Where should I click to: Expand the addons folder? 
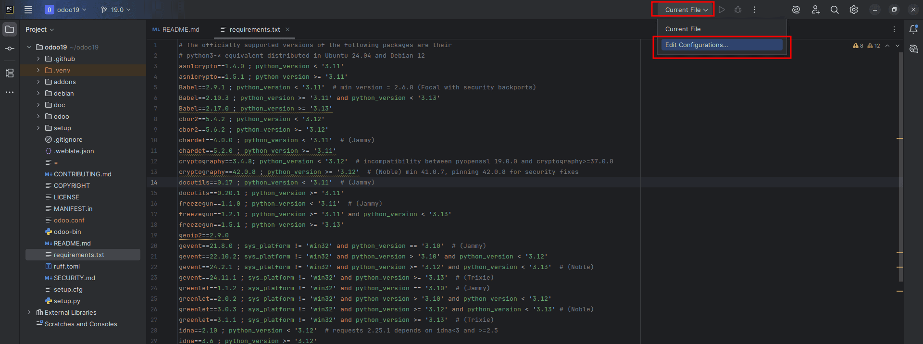click(38, 82)
